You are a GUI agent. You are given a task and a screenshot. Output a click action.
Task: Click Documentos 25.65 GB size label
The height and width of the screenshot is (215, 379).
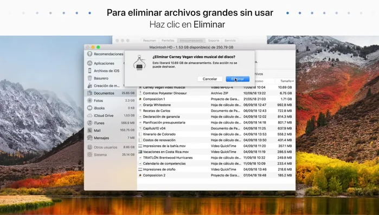(128, 93)
